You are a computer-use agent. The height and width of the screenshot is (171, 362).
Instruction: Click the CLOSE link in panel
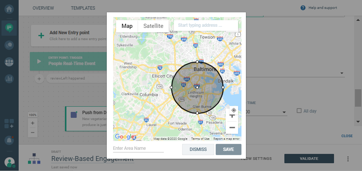[347, 136]
